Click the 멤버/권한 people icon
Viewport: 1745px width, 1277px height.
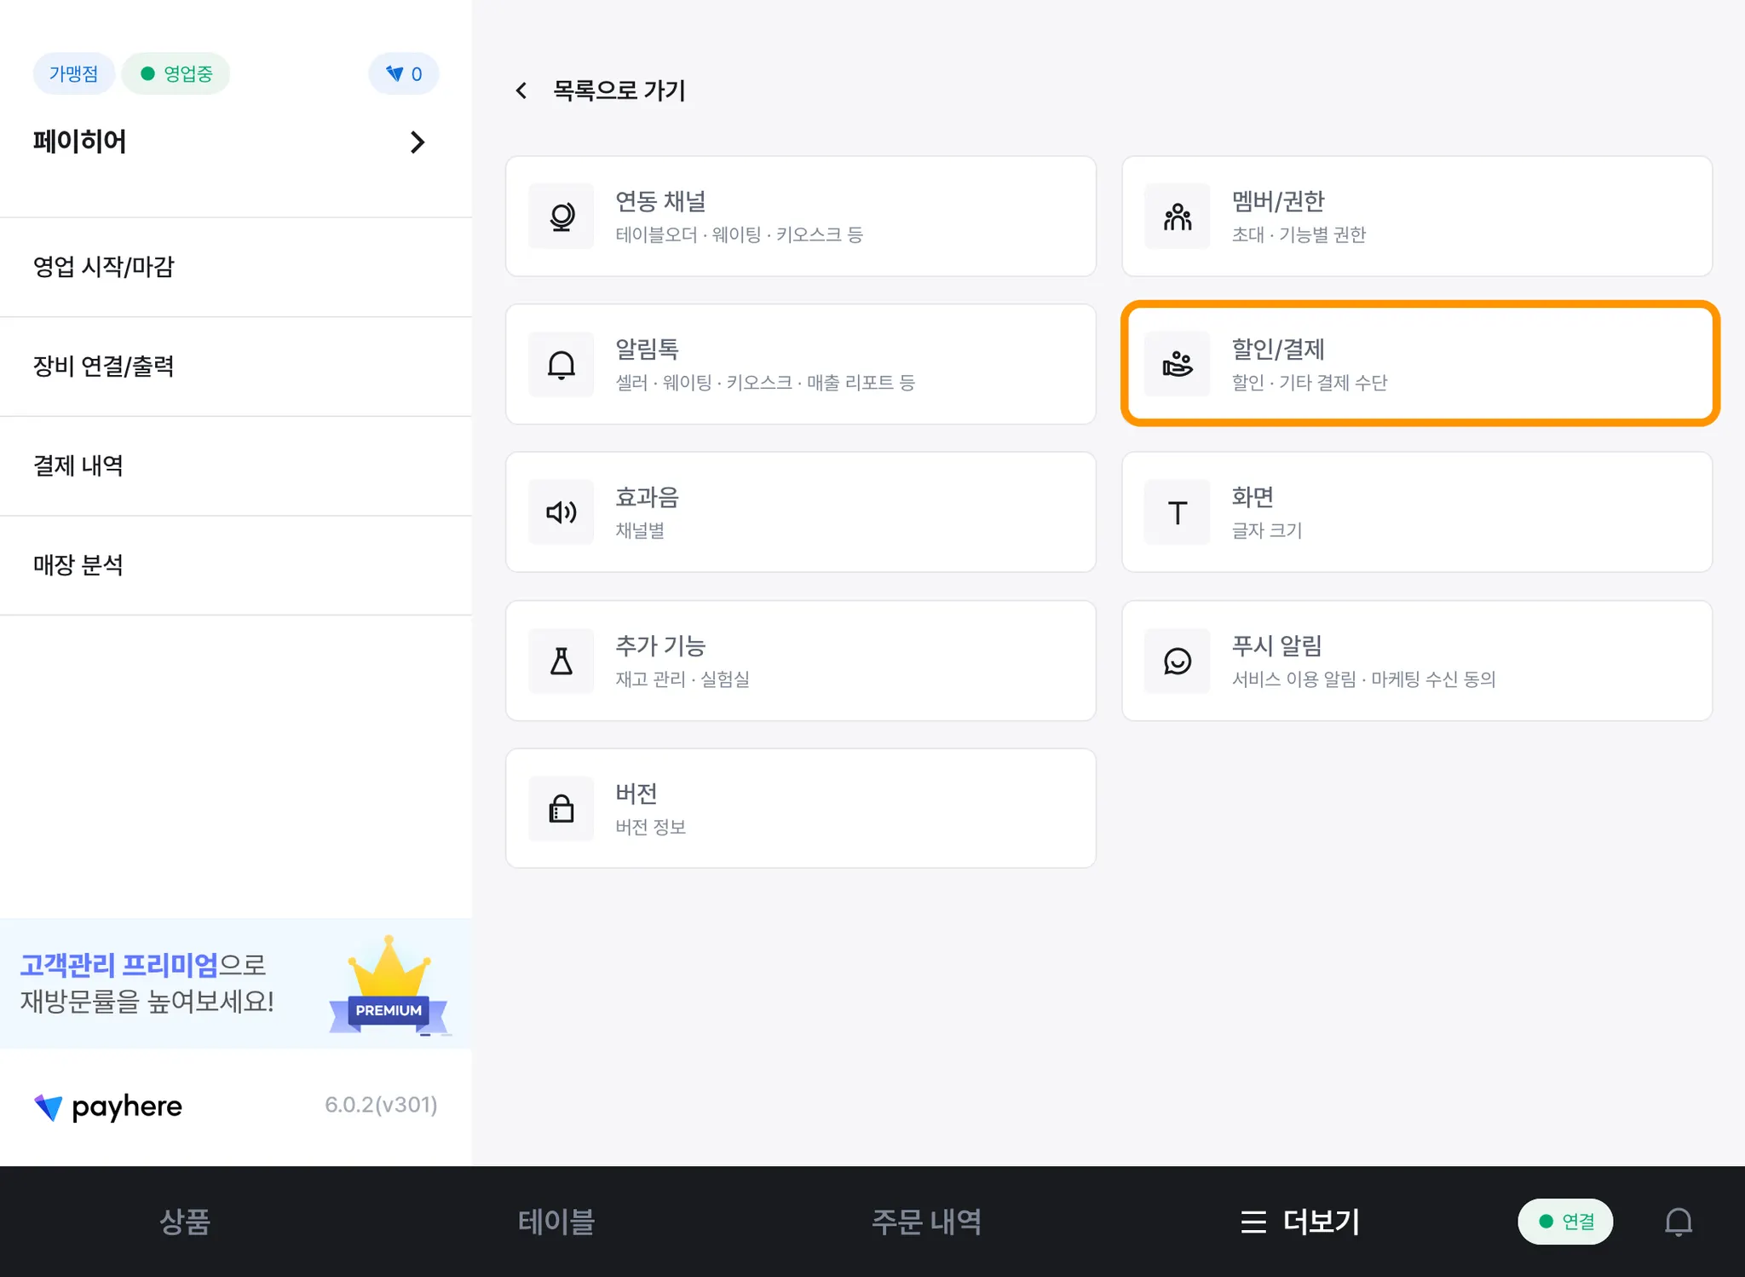(x=1177, y=217)
